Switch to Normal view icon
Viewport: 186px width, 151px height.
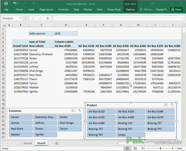[x=127, y=148]
